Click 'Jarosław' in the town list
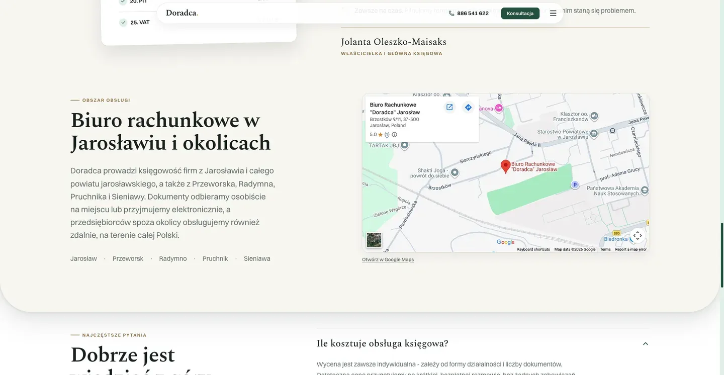The image size is (724, 375). coord(83,258)
